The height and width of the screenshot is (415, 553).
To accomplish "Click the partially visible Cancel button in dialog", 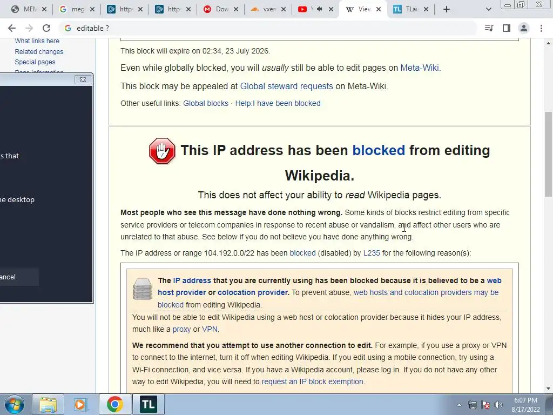I will 18,277.
